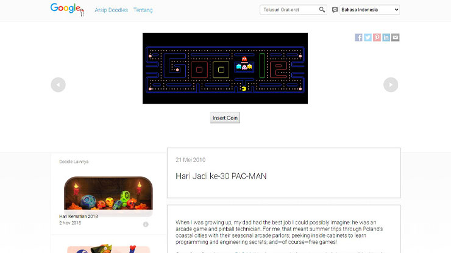Click the Hari Kematian 2018 title
This screenshot has width=451, height=253.
coord(79,216)
